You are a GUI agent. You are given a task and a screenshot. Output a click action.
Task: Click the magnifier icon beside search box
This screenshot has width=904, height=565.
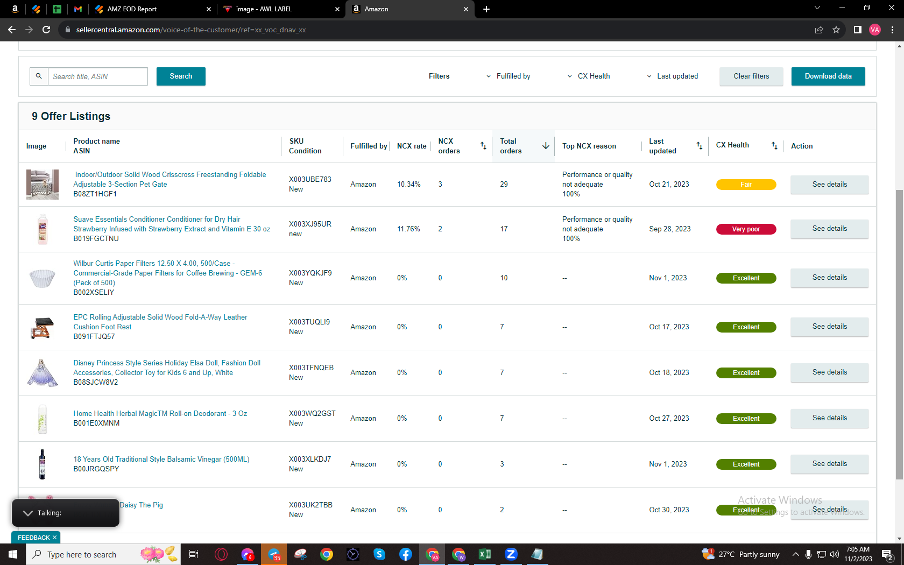pyautogui.click(x=39, y=76)
